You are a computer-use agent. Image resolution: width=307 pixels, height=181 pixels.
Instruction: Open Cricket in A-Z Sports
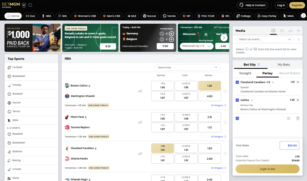(31, 169)
